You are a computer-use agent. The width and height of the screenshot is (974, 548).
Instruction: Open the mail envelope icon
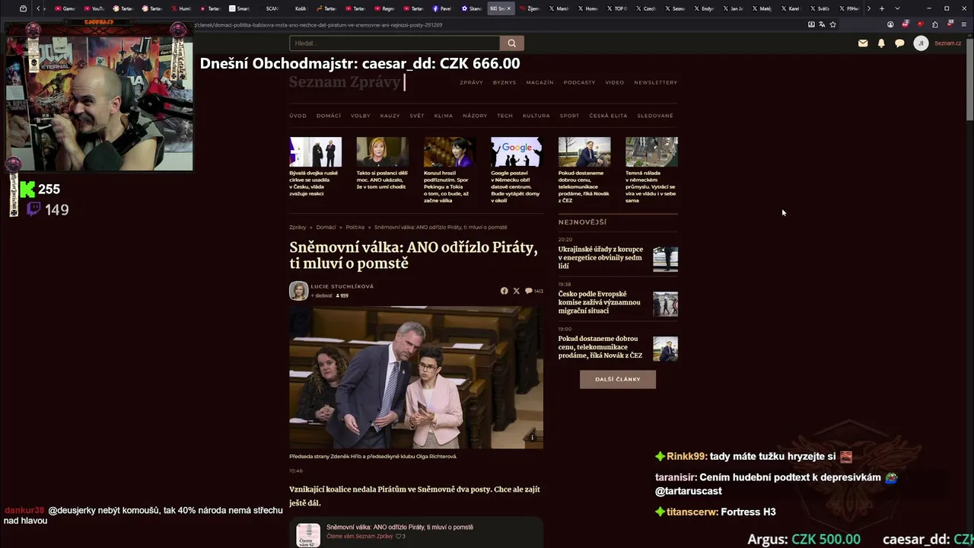click(863, 43)
